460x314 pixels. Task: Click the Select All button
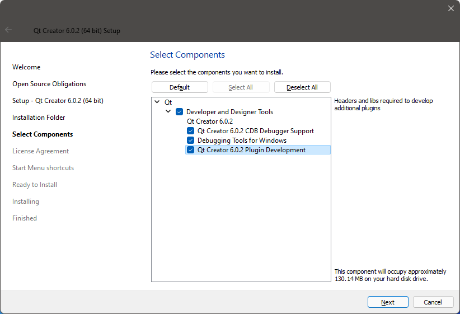tap(241, 87)
